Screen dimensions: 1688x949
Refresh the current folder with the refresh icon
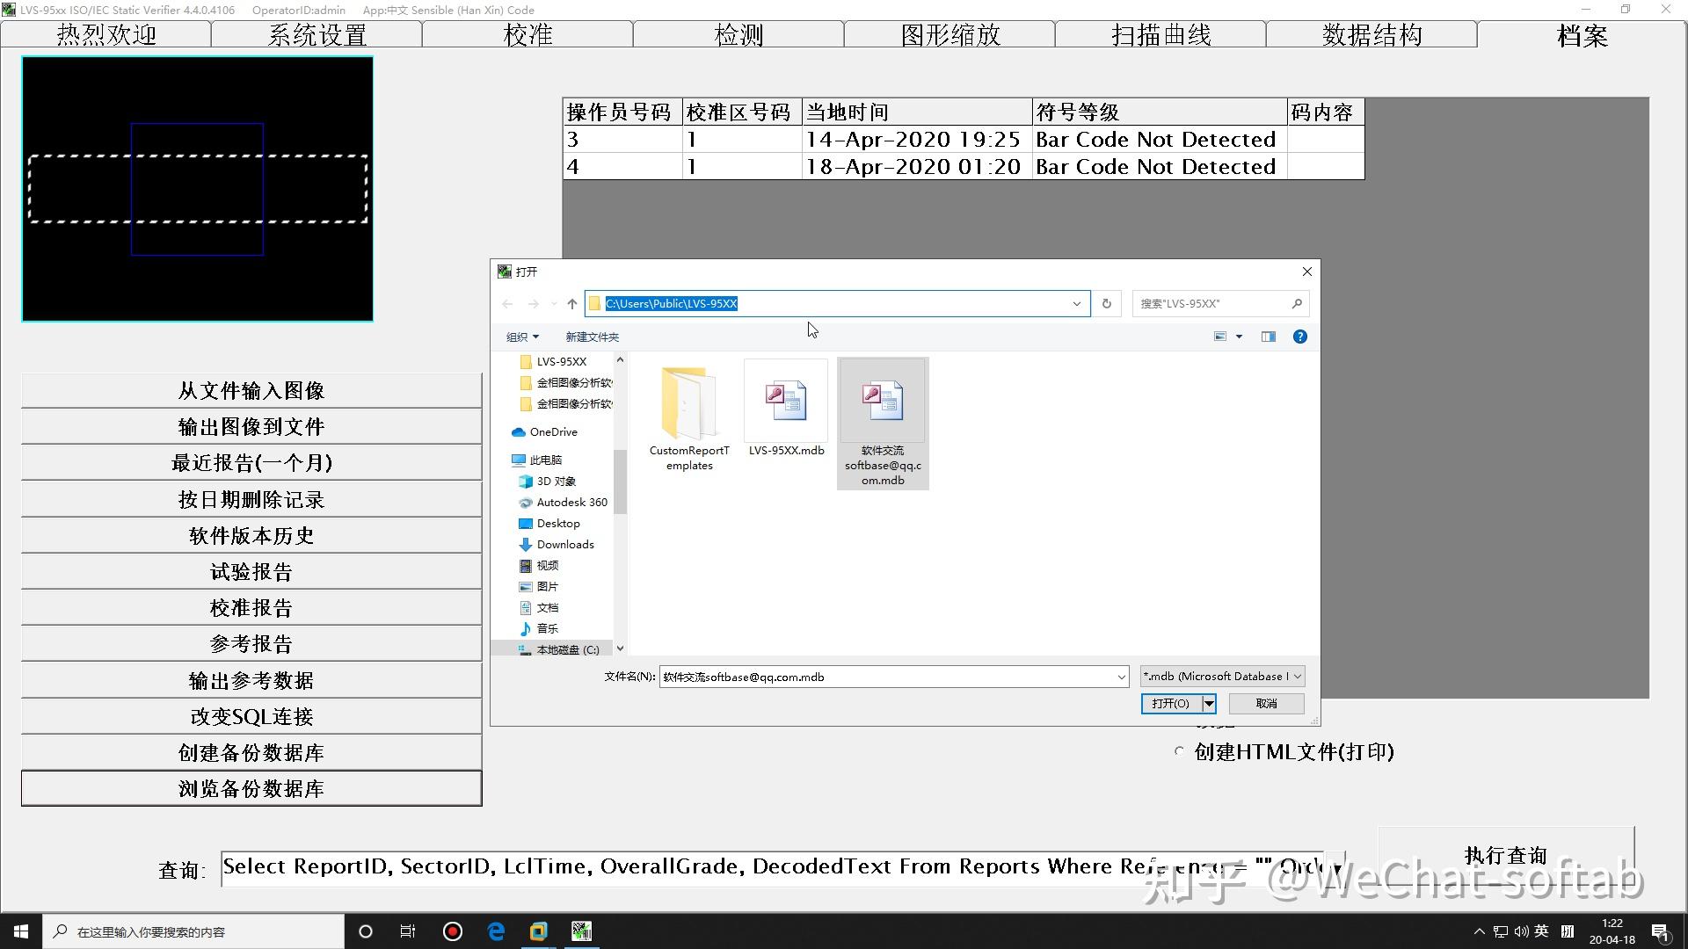click(1106, 303)
